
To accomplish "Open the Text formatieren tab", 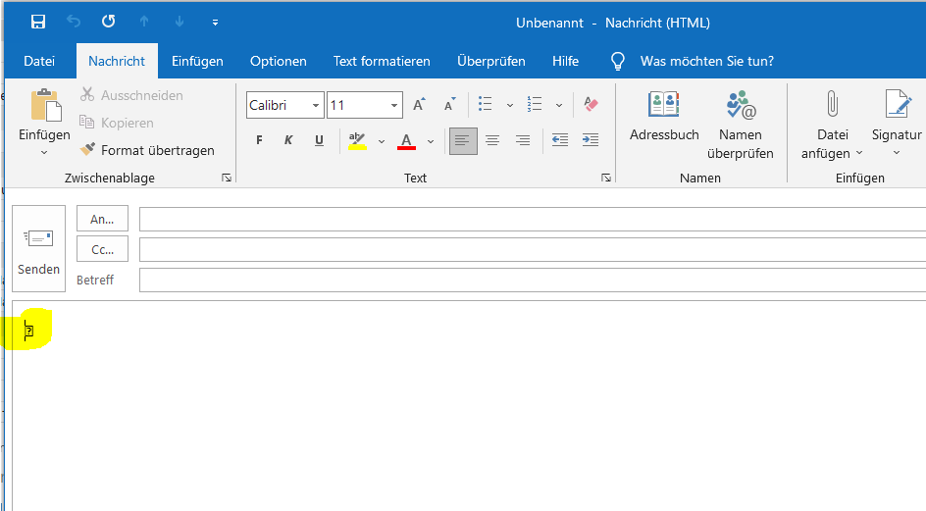I will click(x=382, y=61).
